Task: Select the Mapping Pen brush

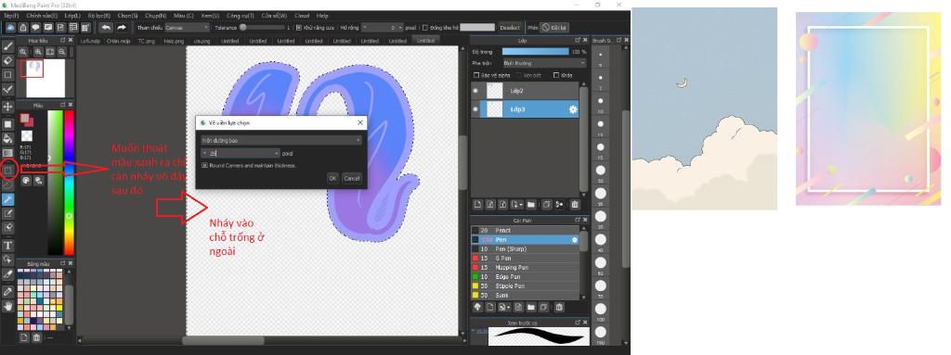Action: (526, 267)
